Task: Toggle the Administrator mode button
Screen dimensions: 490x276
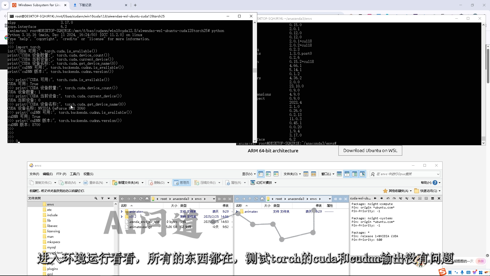Action: 181,182
